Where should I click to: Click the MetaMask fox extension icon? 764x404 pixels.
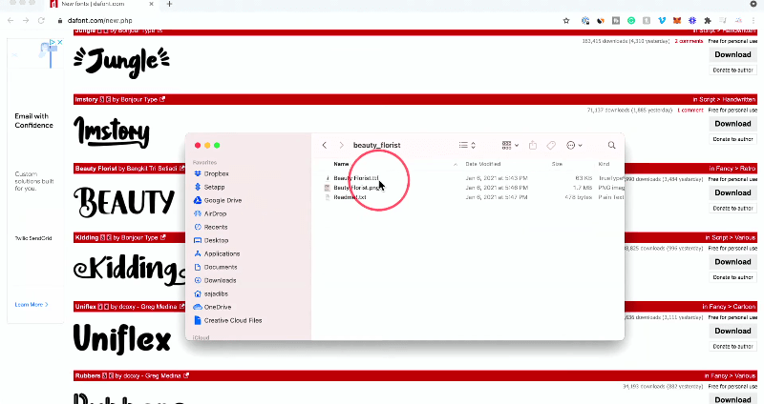coord(677,20)
